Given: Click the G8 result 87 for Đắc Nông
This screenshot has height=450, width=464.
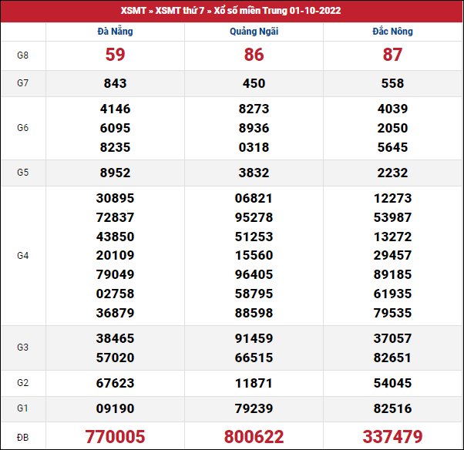Looking at the screenshot, I should (392, 55).
